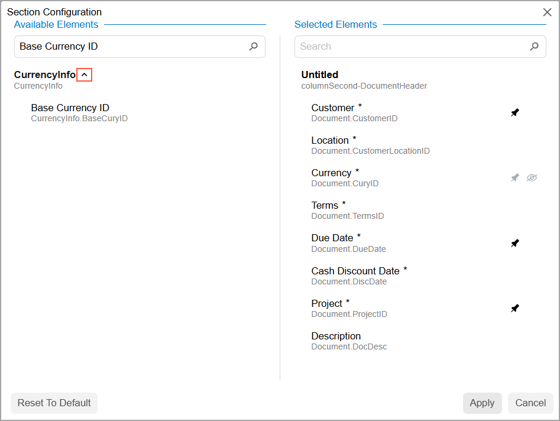
Task: Click the Available Elements search magnifier icon
Action: [254, 46]
